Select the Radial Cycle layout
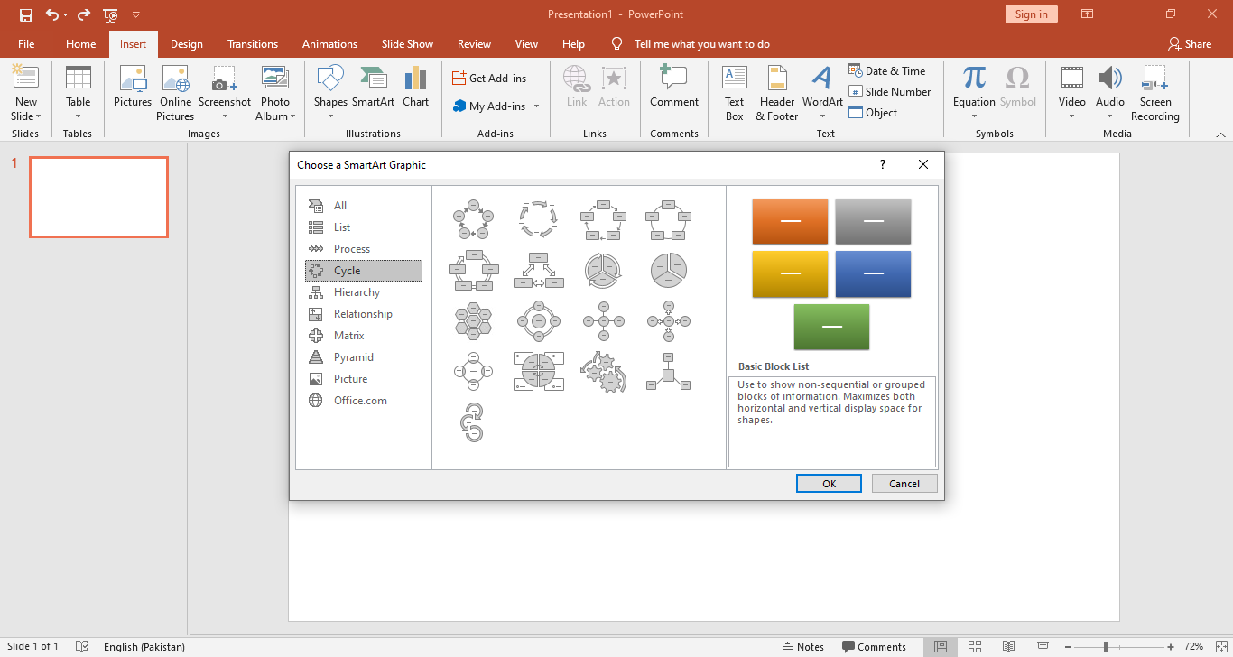Image resolution: width=1233 pixels, height=657 pixels. [539, 320]
